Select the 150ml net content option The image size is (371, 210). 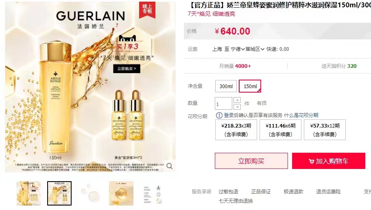pos(250,86)
